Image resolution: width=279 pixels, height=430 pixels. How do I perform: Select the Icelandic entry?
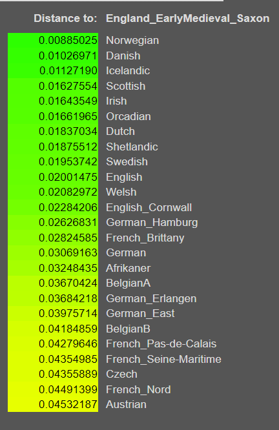(x=128, y=71)
